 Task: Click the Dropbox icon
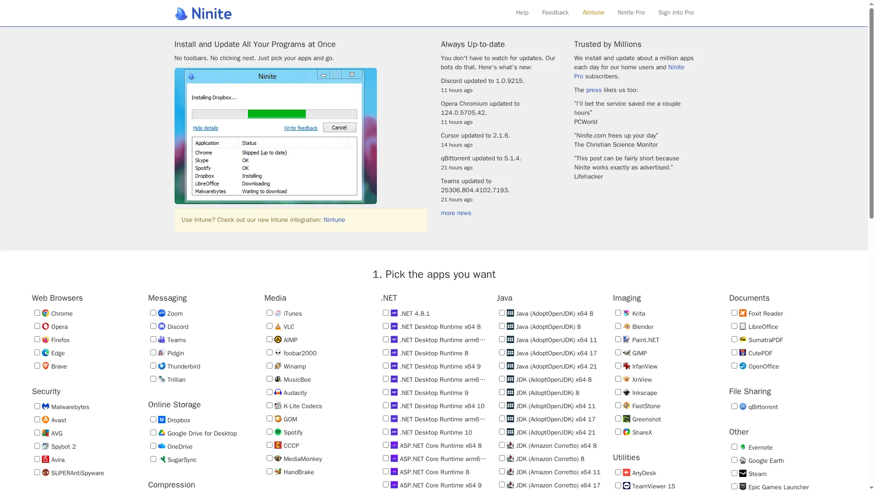pos(162,420)
